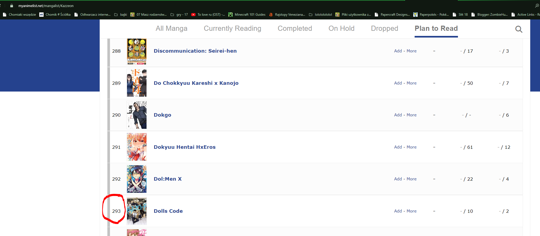This screenshot has height=236, width=540.
Task: Click the "- / 7" volumes cell for Do Chokkyuu
Action: click(504, 83)
